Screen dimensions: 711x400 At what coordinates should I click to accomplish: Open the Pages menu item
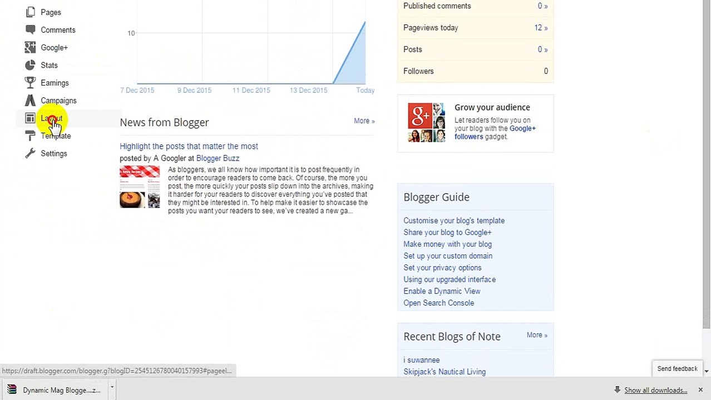pos(51,12)
